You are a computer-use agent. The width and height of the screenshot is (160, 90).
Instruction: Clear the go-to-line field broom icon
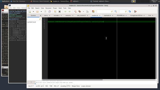tap(126, 11)
